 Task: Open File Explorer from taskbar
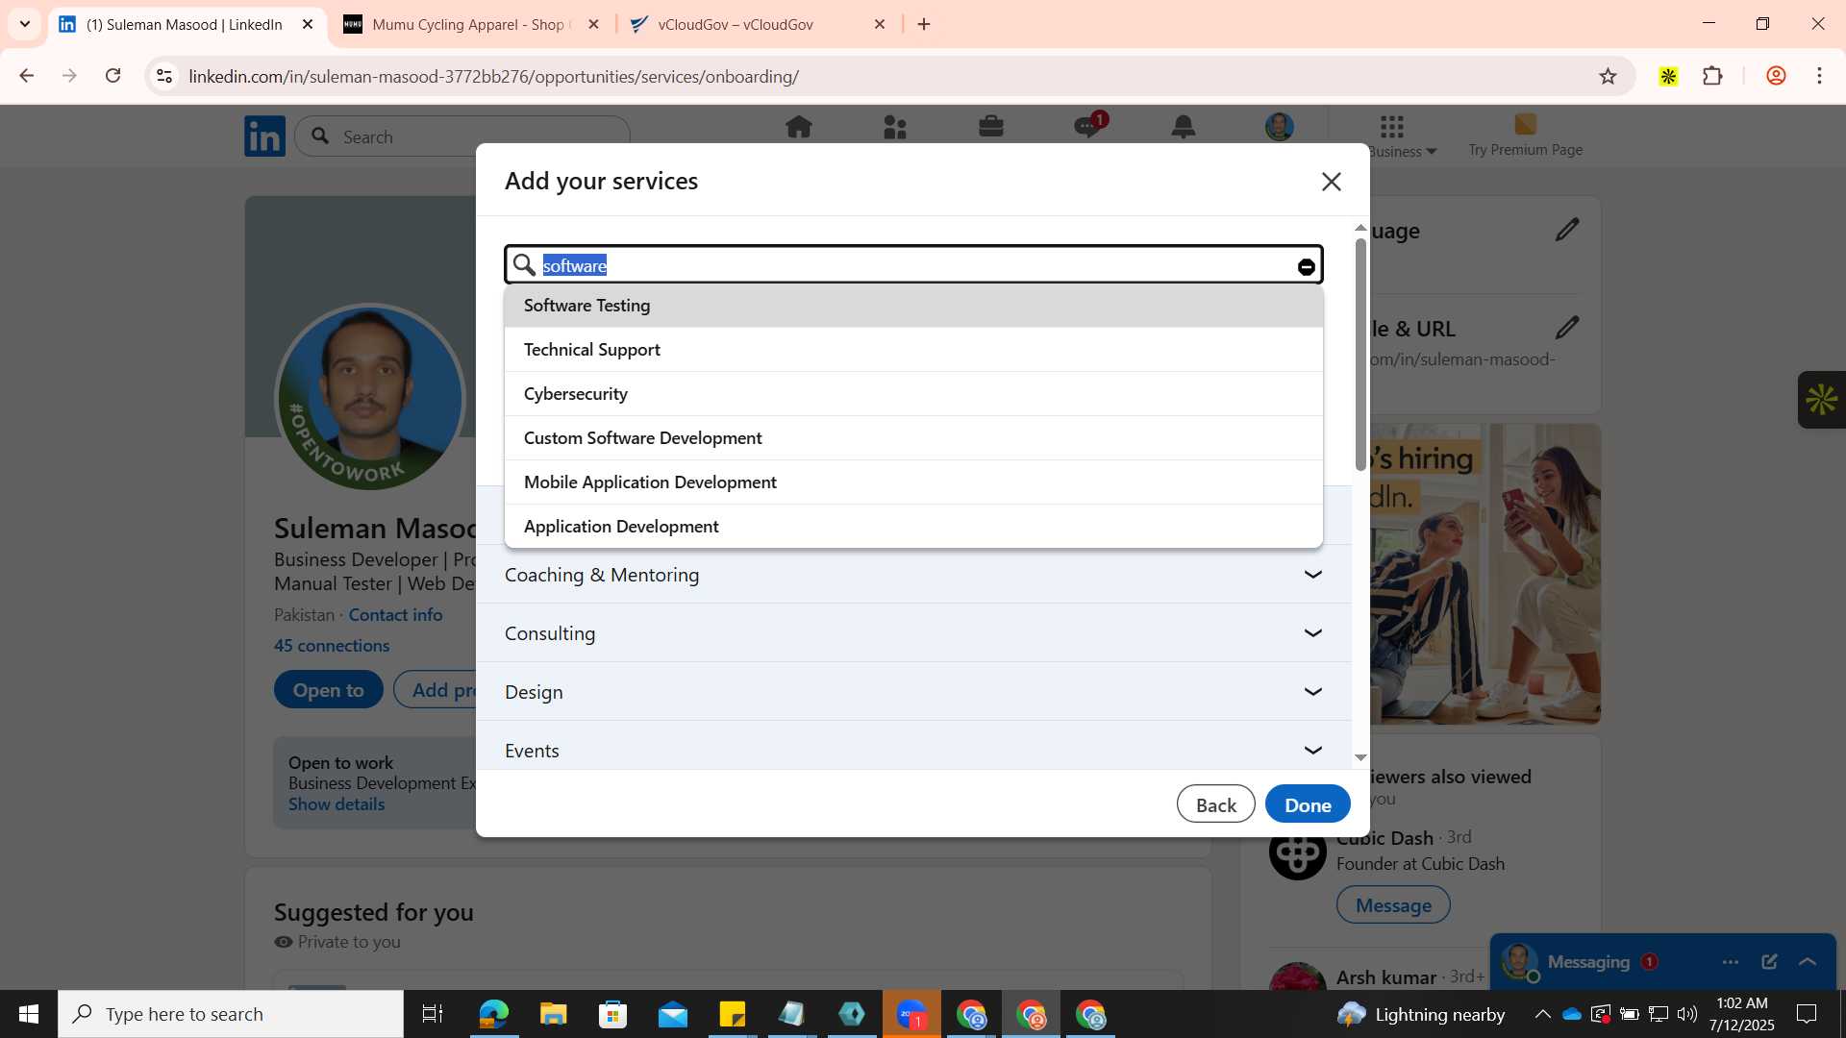[553, 1014]
